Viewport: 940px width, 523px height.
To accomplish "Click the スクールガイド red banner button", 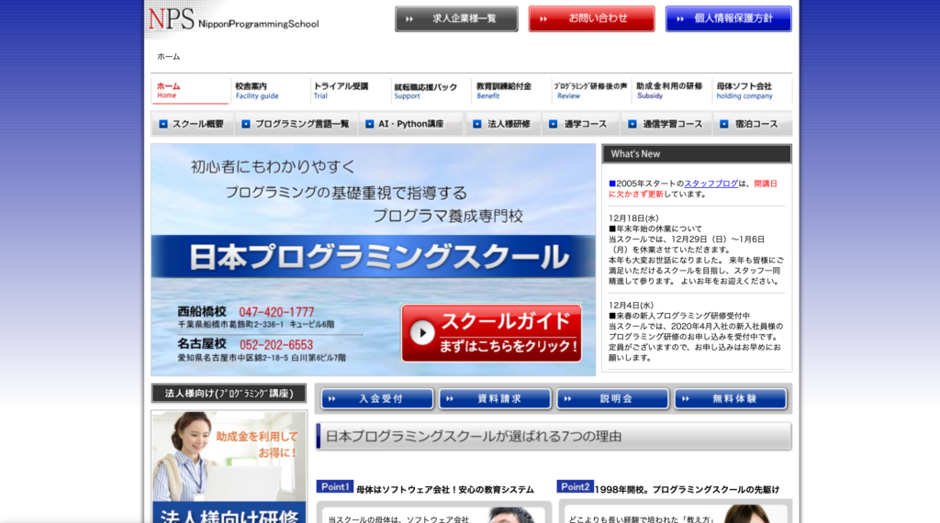I will [x=492, y=333].
